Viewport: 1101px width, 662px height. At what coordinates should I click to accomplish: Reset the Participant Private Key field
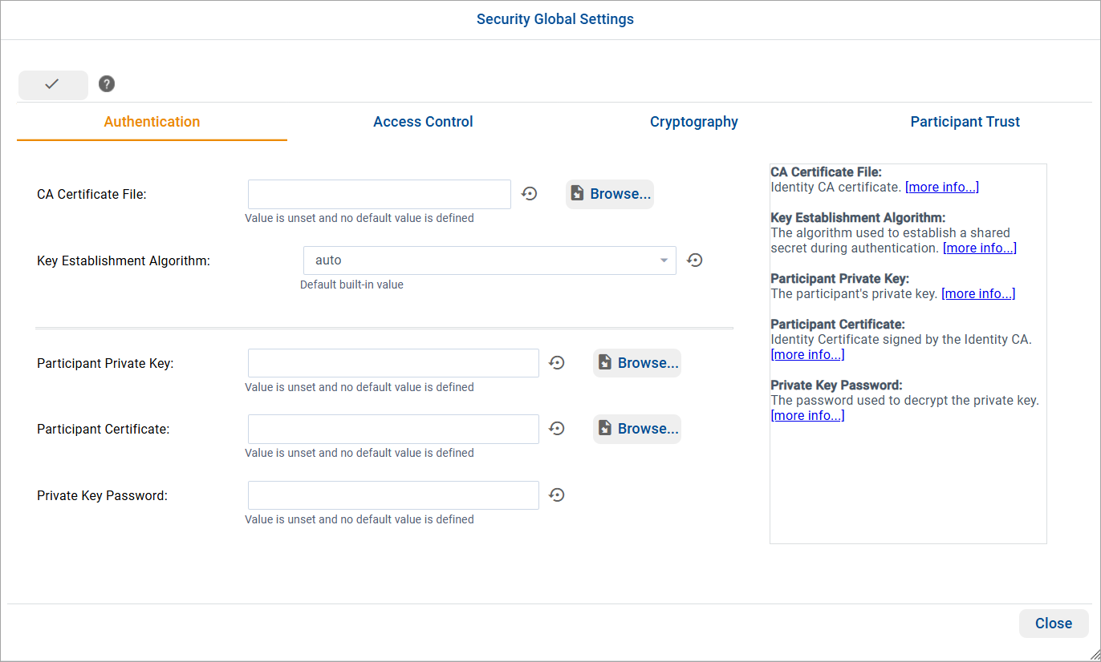[556, 363]
